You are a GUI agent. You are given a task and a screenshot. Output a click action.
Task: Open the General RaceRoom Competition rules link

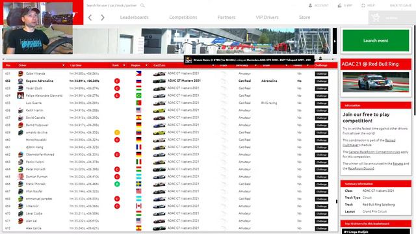coord(374,152)
